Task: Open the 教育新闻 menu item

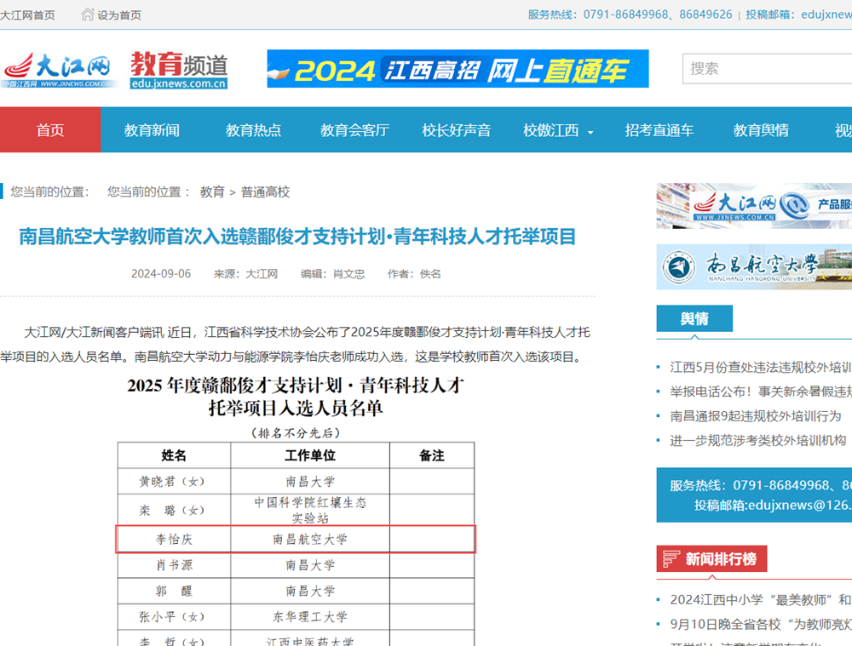Action: point(151,129)
